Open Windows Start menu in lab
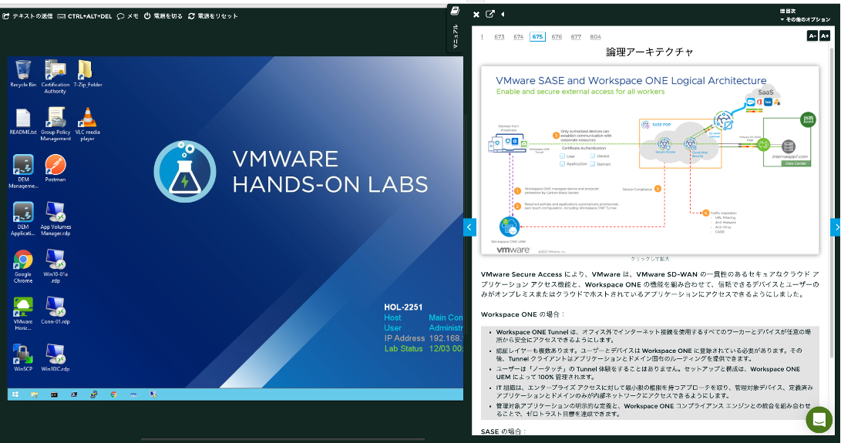The height and width of the screenshot is (443, 841). (15, 394)
